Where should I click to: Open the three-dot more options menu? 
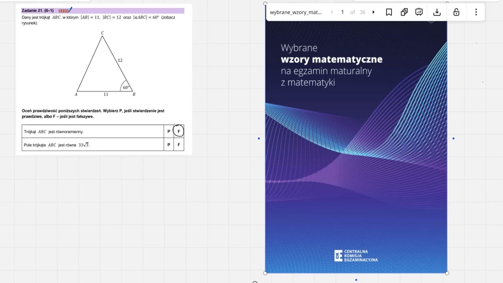click(x=476, y=12)
